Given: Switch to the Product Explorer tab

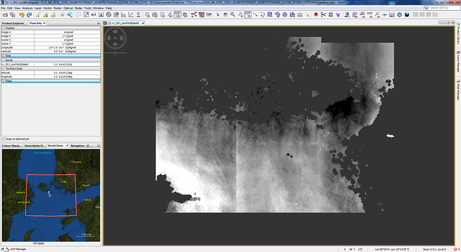Looking at the screenshot, I should 13,23.
